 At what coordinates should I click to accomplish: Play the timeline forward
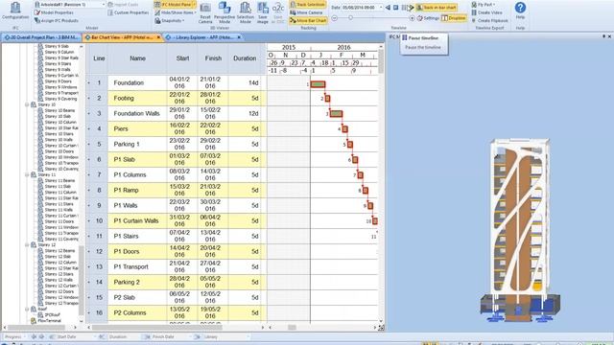tap(412, 8)
